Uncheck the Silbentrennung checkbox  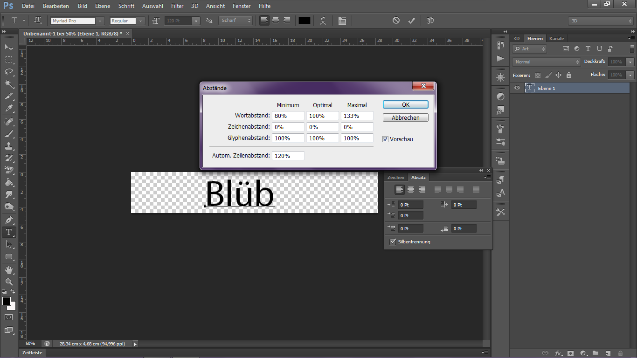click(x=393, y=241)
